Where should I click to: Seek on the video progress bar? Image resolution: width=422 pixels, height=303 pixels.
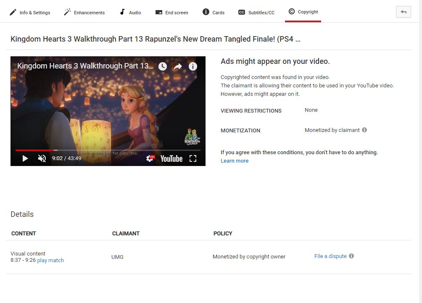(x=108, y=150)
